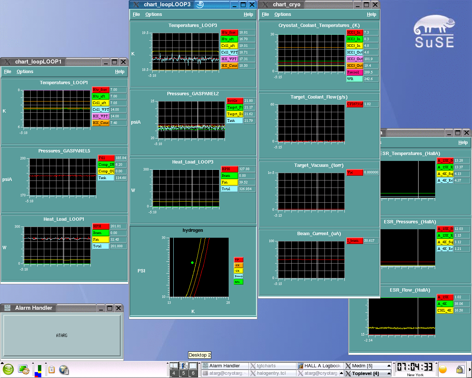This screenshot has width=472, height=378.
Task: Open Help menu in chart_cryo
Action: click(371, 14)
